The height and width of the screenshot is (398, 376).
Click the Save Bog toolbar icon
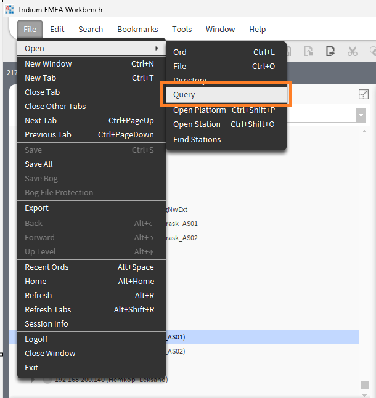310,51
